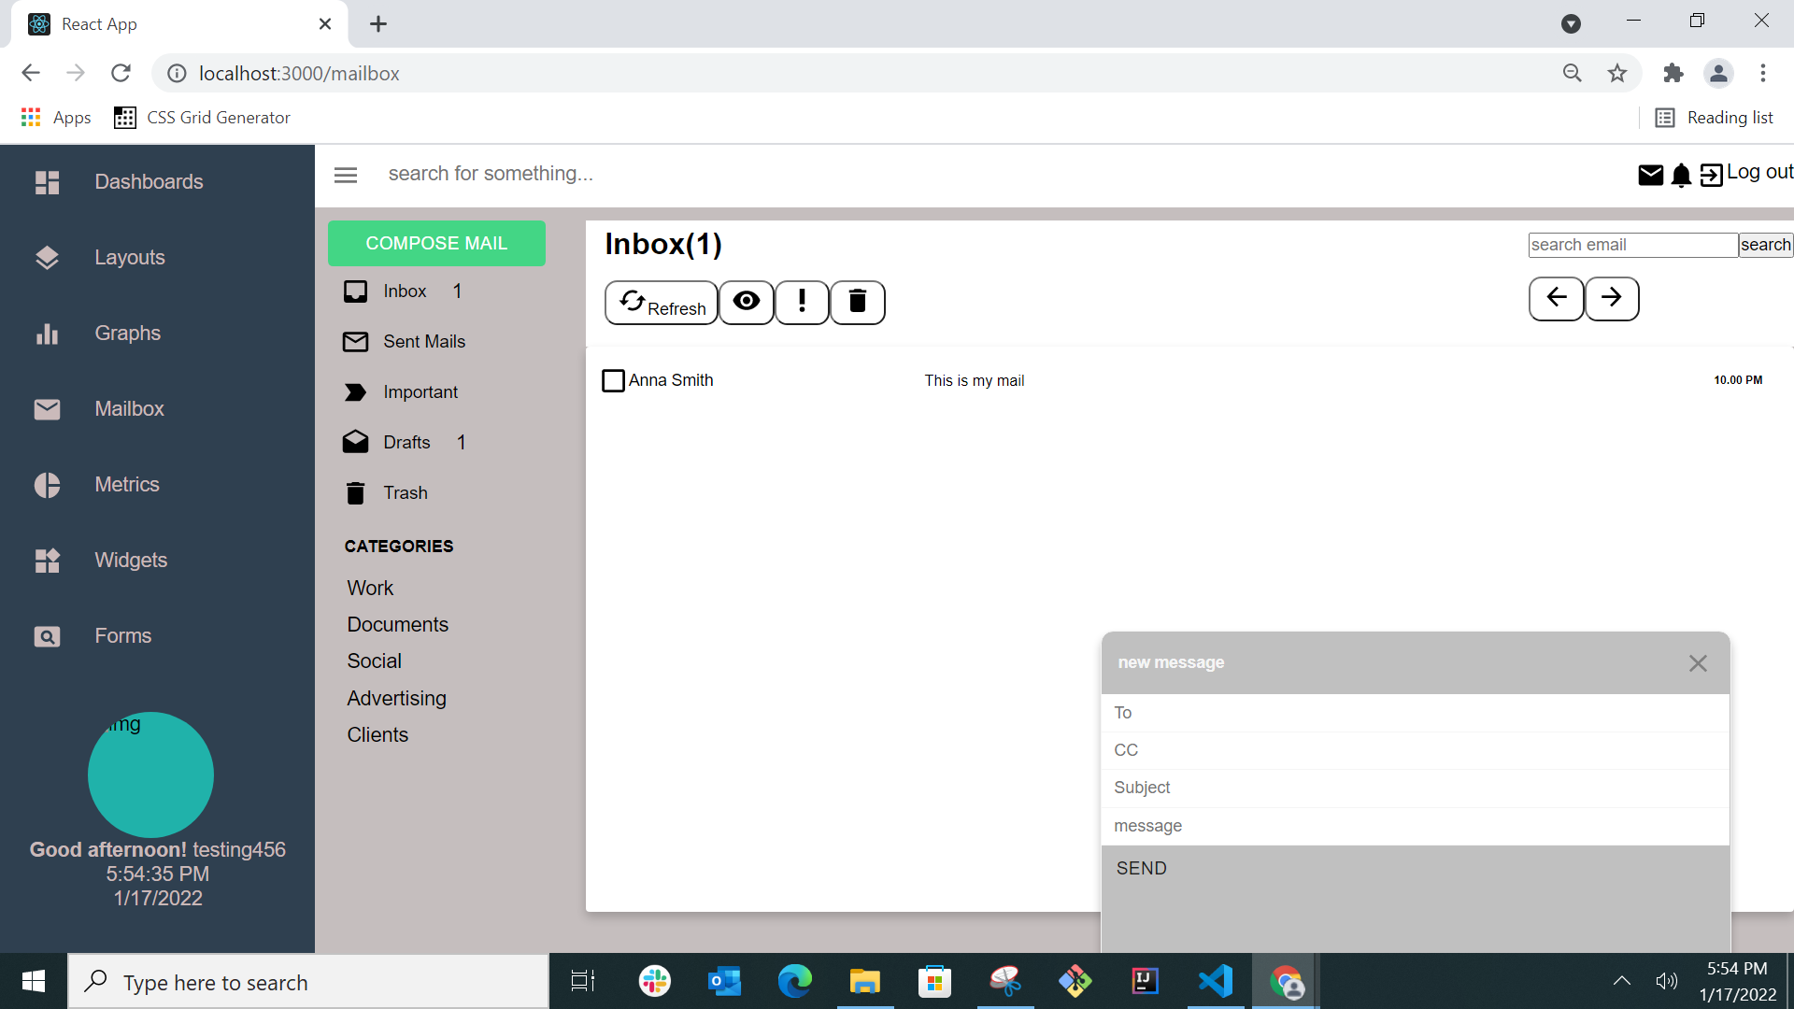Viewport: 1794px width, 1009px height.
Task: Click the COMPOSE MAIL button
Action: [x=436, y=243]
